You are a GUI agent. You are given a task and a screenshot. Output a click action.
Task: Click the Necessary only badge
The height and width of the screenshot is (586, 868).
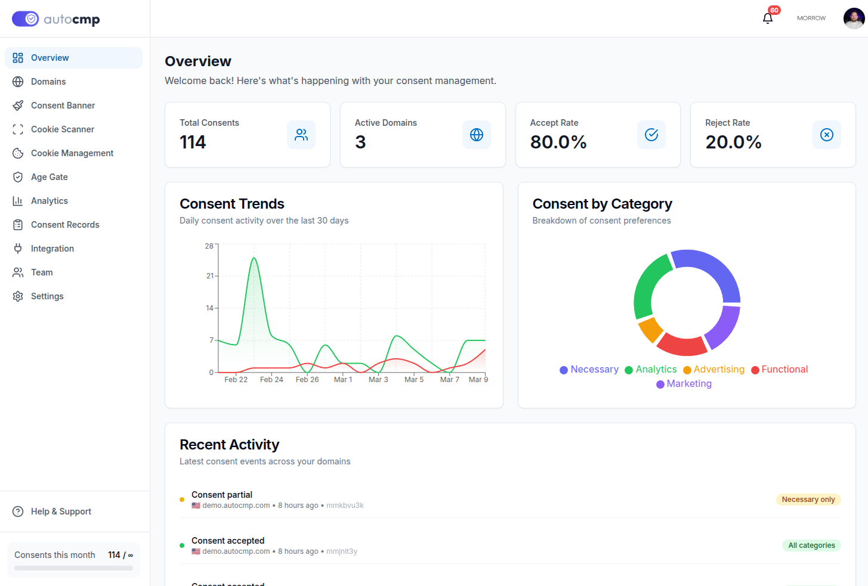point(808,500)
